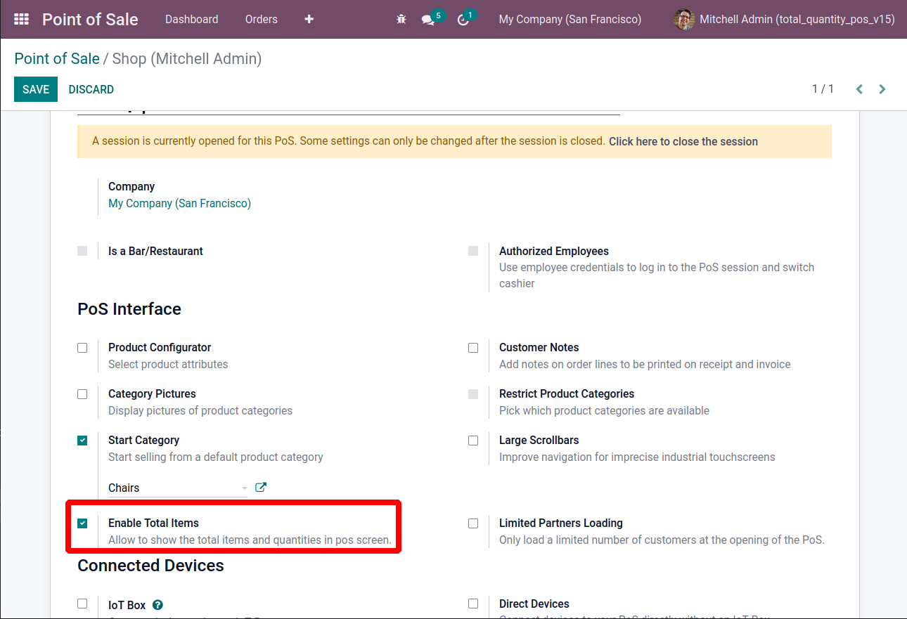This screenshot has height=619, width=907.
Task: Open the activities clock icon
Action: [463, 20]
